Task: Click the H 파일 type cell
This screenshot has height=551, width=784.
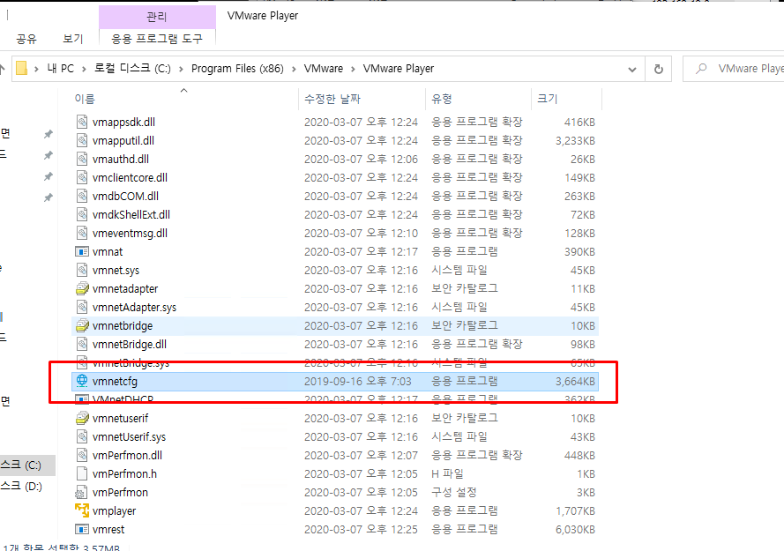Action: [x=447, y=474]
